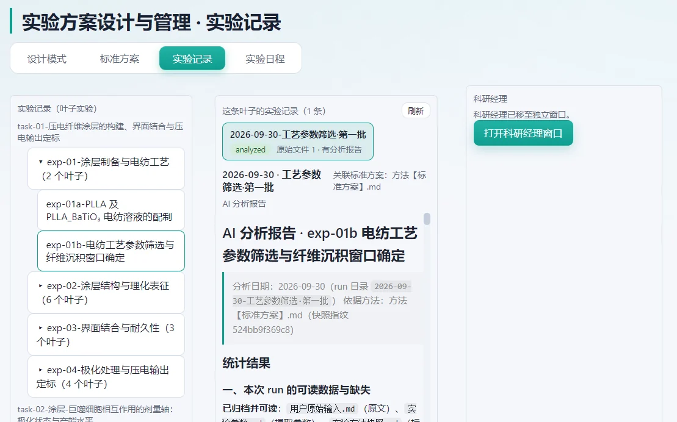The height and width of the screenshot is (422, 677).
Task: Click the 用户原始输入.md file tag
Action: pos(322,409)
